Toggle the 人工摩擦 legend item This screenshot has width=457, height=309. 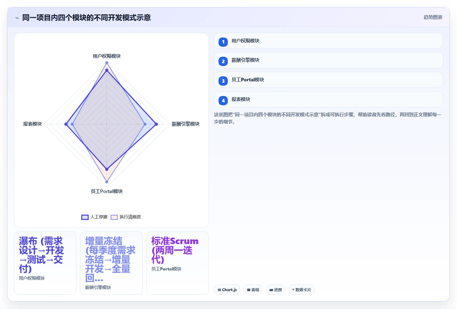94,217
